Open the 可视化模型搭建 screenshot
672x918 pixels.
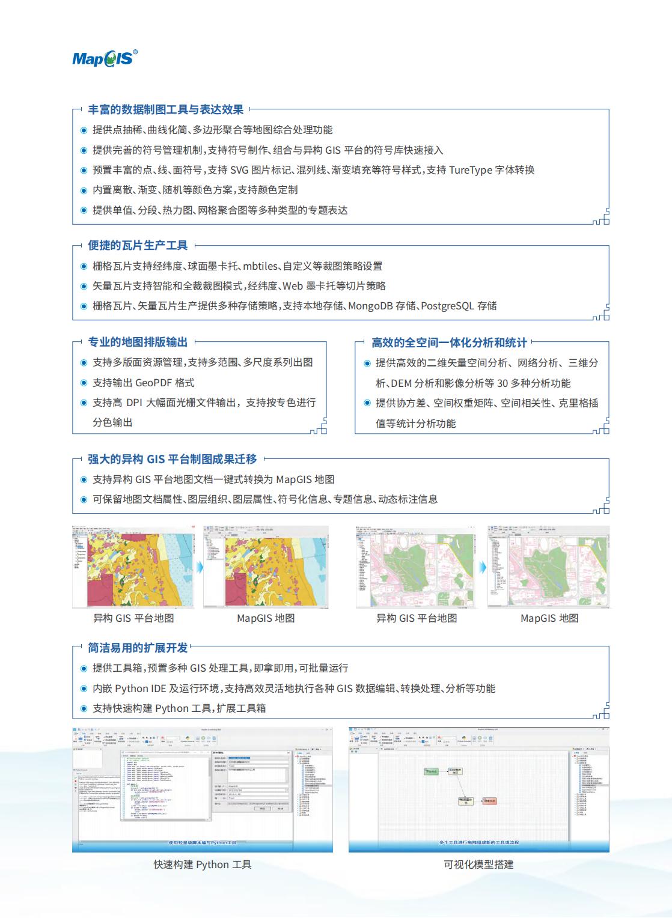coord(479,789)
